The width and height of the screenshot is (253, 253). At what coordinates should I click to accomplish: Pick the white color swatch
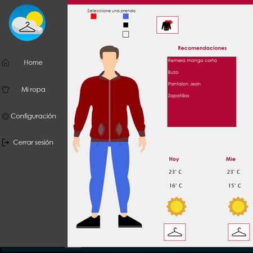(x=126, y=34)
